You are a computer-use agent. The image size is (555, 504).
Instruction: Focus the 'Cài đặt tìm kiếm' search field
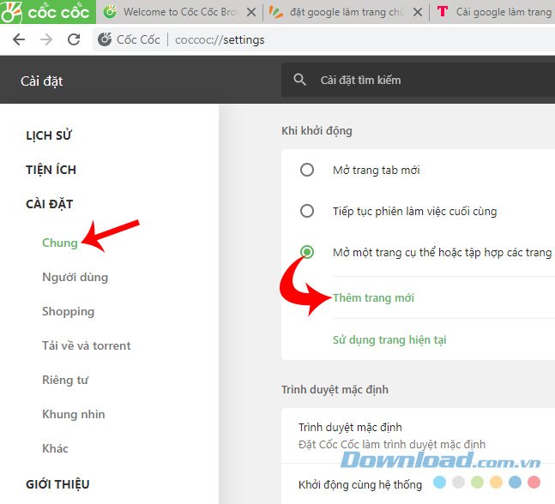coord(418,80)
